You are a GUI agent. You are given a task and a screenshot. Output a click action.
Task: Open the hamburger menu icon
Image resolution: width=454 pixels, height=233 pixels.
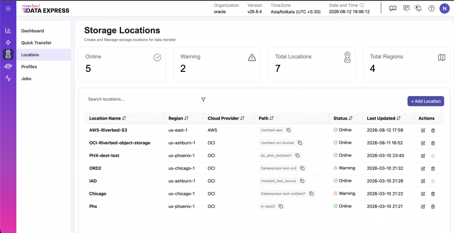click(x=8, y=8)
